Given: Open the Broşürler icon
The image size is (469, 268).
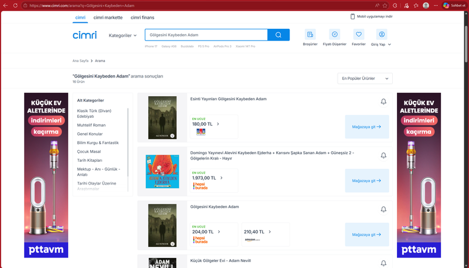Looking at the screenshot, I should tap(310, 35).
